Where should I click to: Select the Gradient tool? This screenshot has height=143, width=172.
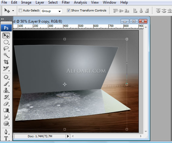coord(6,110)
